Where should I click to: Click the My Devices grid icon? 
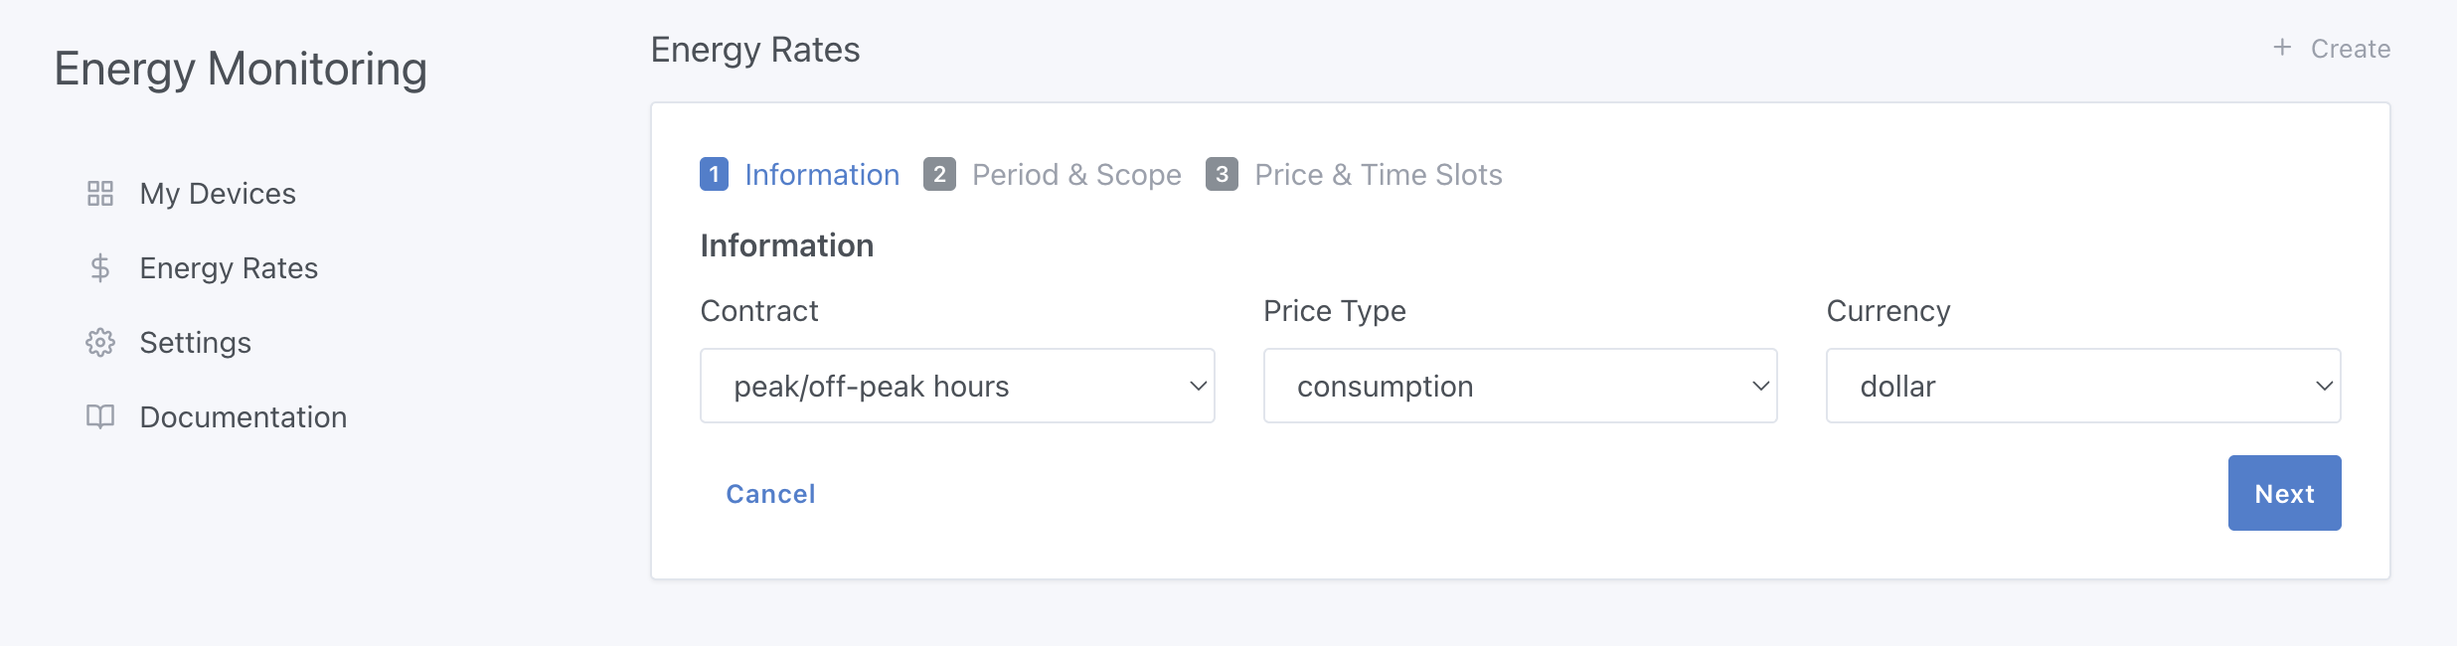[99, 193]
